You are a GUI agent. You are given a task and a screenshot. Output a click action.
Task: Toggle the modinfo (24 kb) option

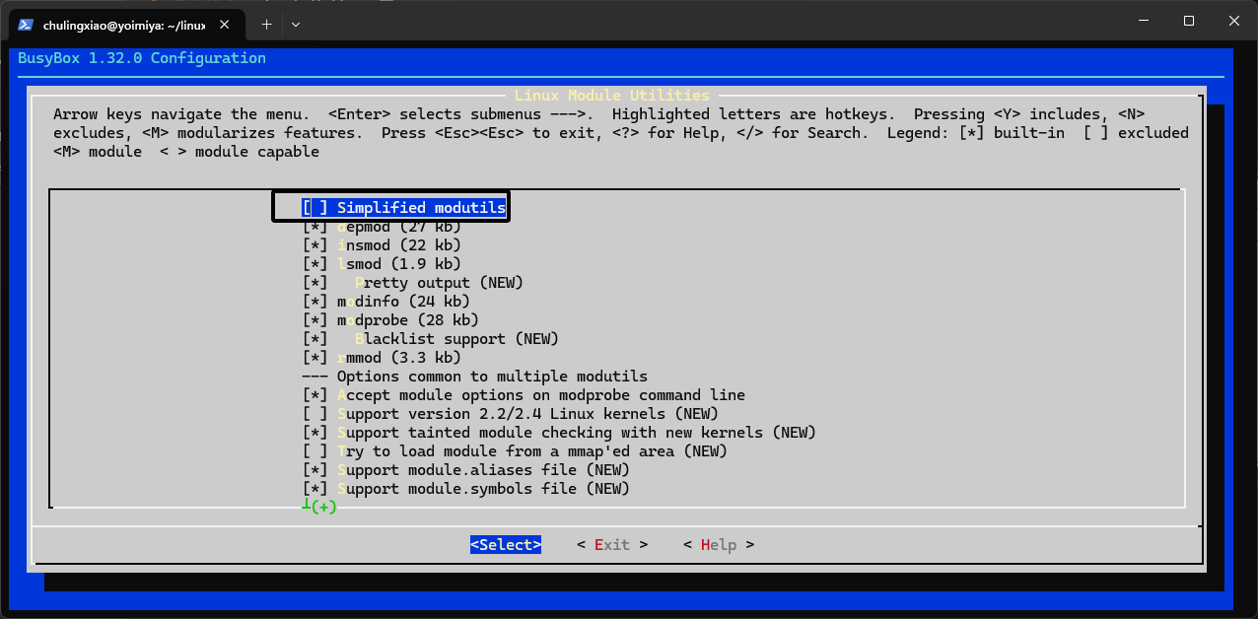coord(386,302)
